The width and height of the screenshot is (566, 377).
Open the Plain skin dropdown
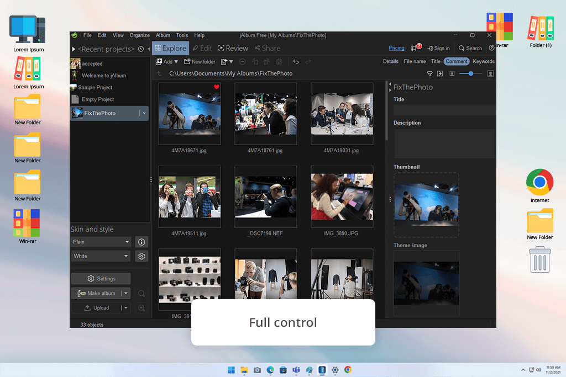[x=101, y=242]
